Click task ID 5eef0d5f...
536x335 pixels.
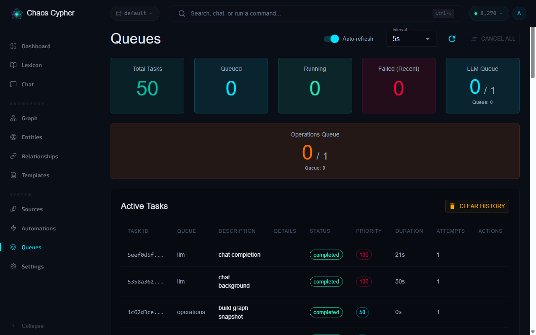click(146, 255)
